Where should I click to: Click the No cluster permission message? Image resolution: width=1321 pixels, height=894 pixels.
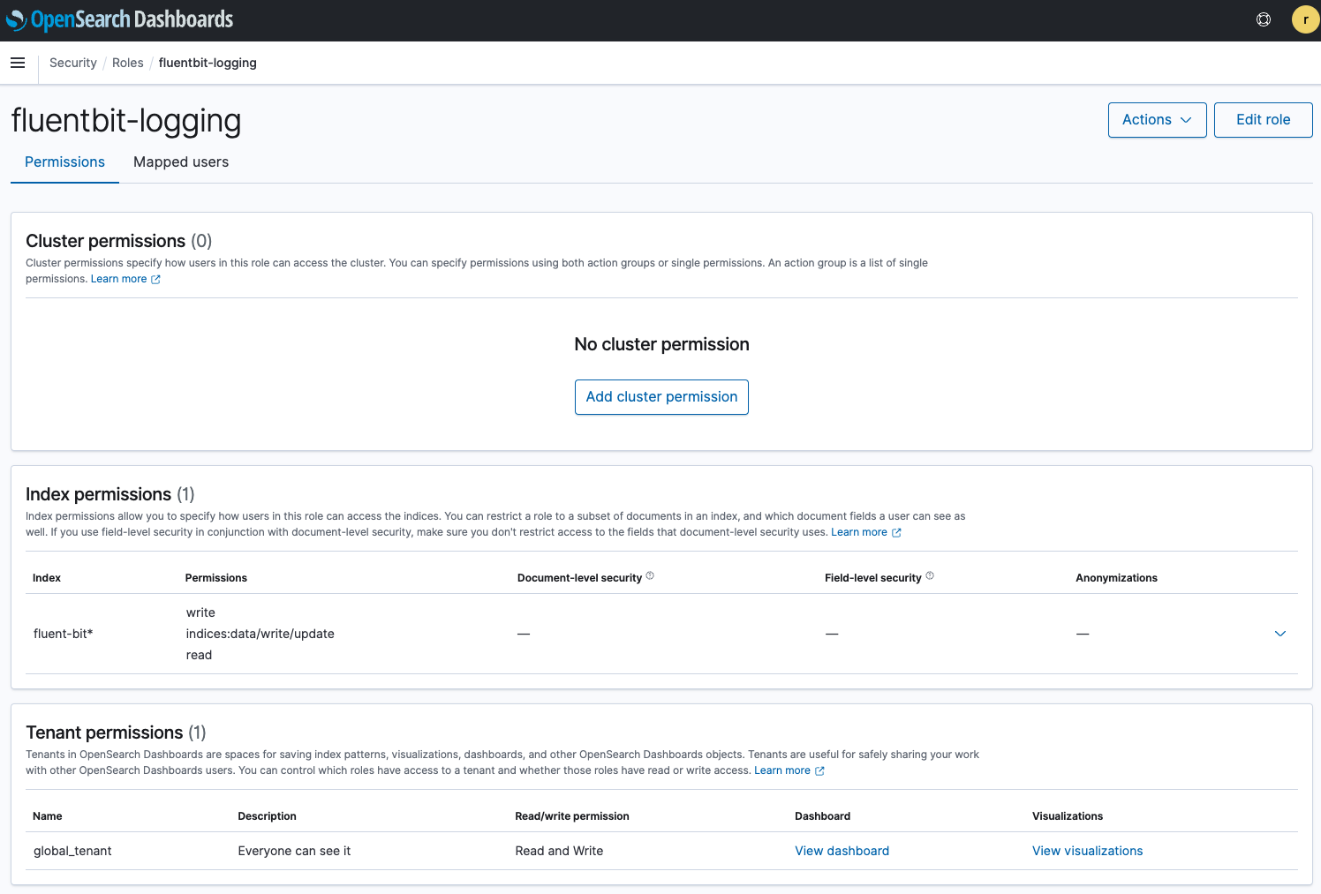pos(661,344)
